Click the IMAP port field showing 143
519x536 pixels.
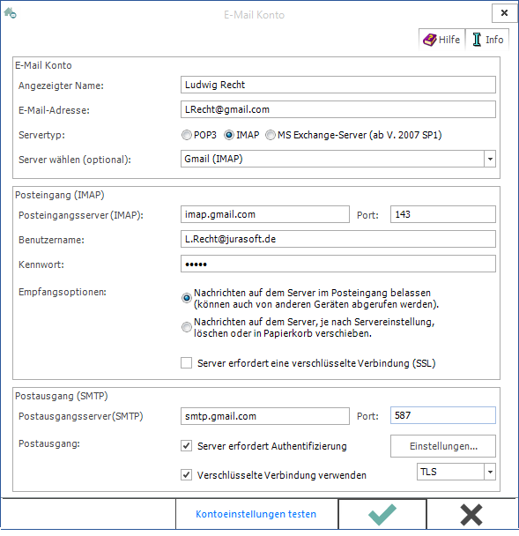443,214
